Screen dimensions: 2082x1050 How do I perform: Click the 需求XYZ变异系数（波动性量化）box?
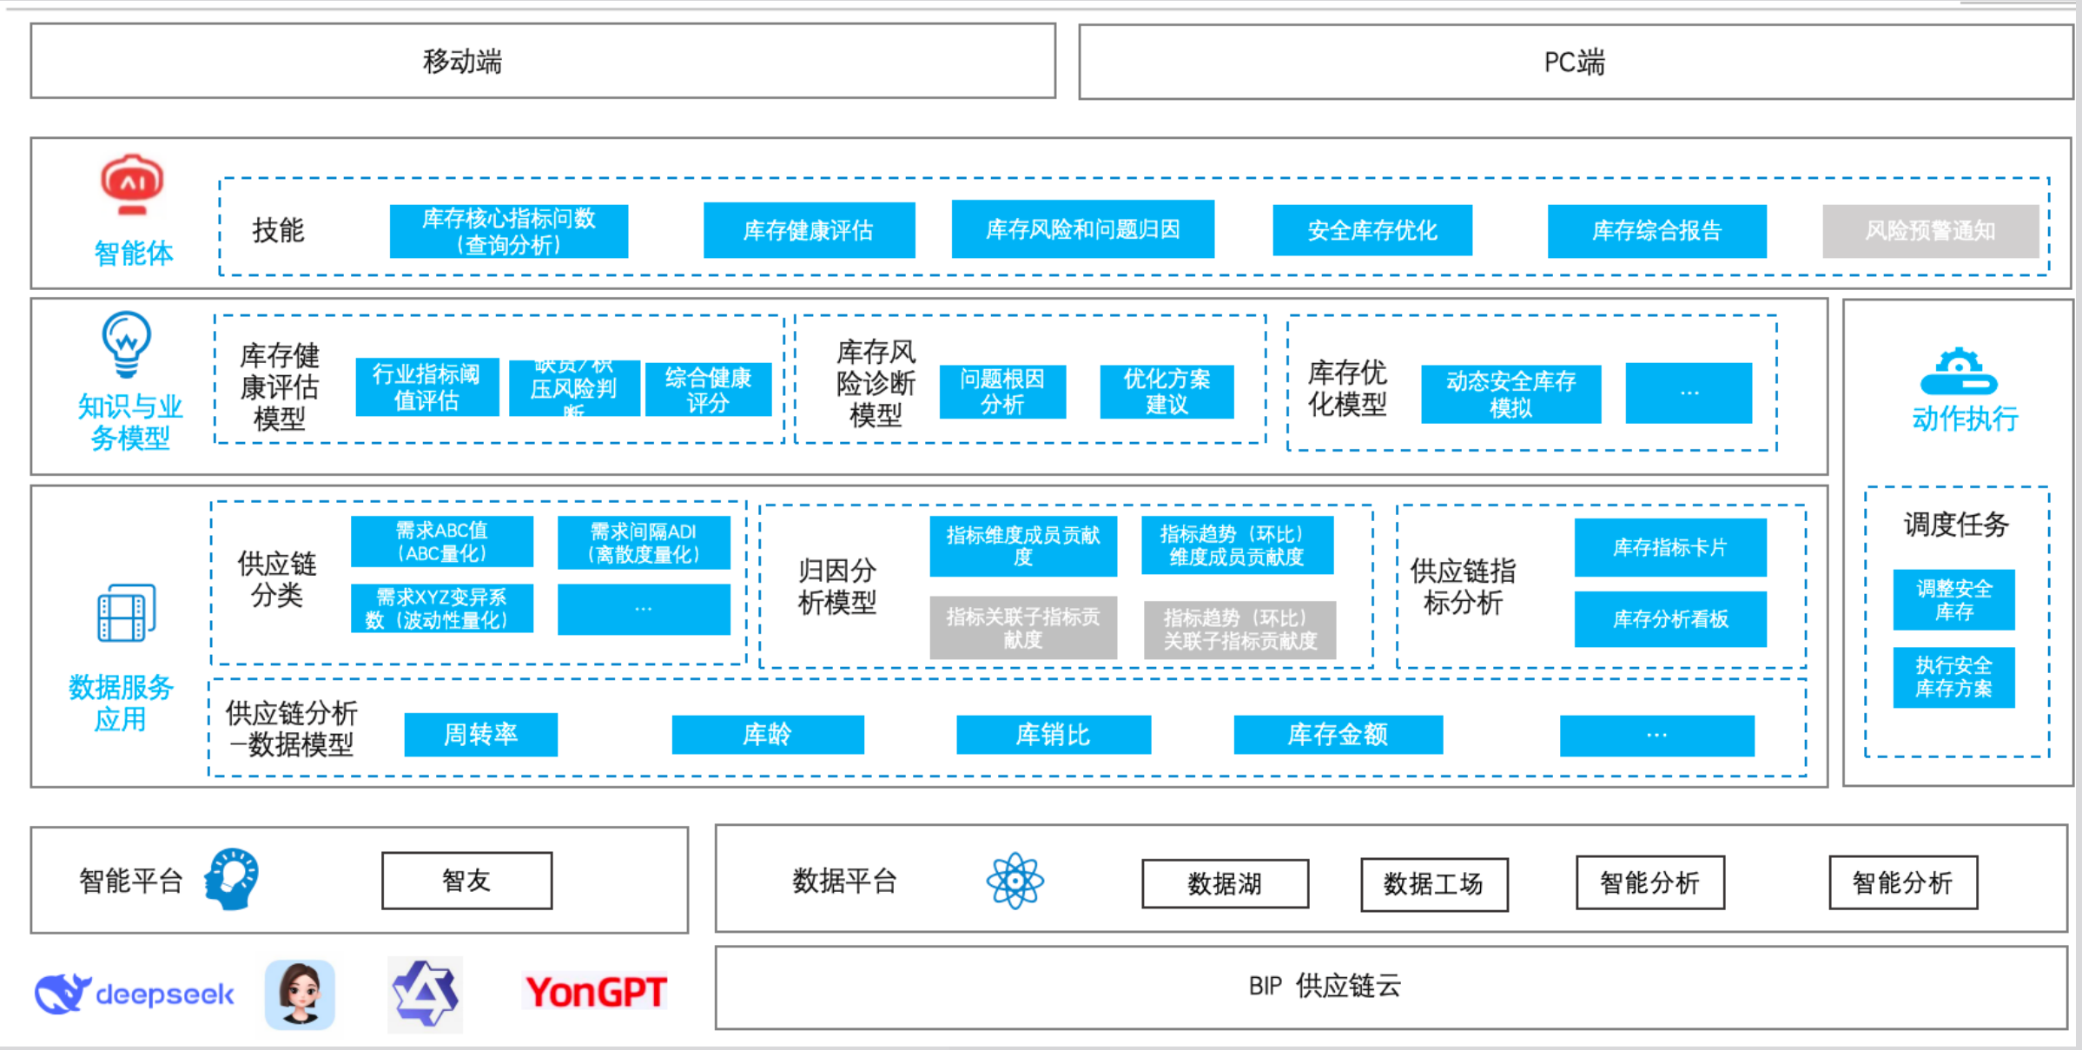(x=442, y=608)
